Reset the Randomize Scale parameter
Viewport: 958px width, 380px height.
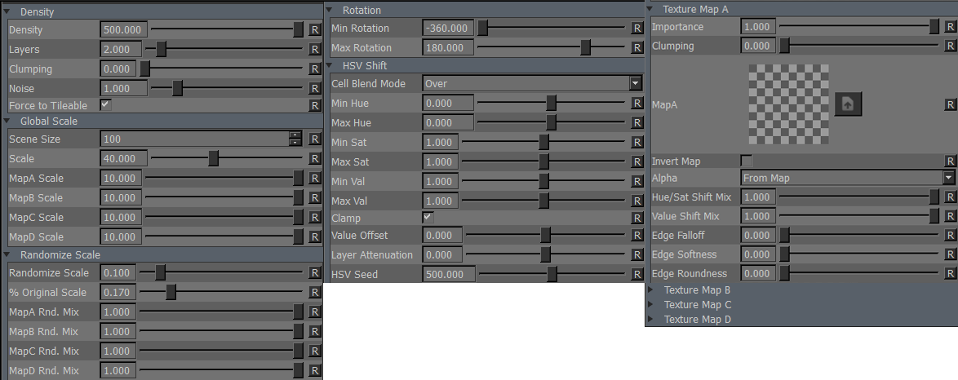pyautogui.click(x=314, y=272)
